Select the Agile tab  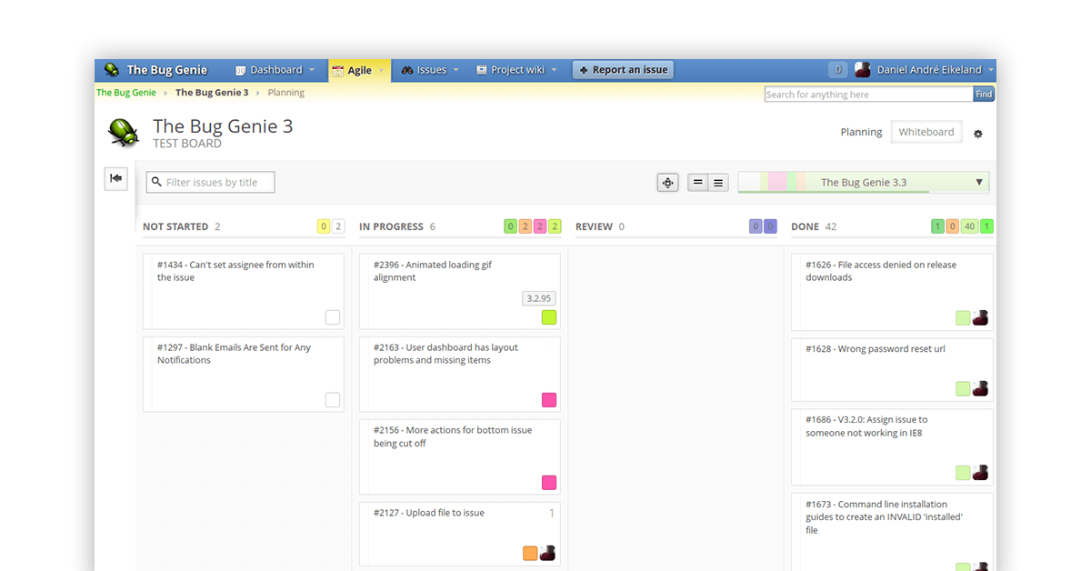coord(359,70)
